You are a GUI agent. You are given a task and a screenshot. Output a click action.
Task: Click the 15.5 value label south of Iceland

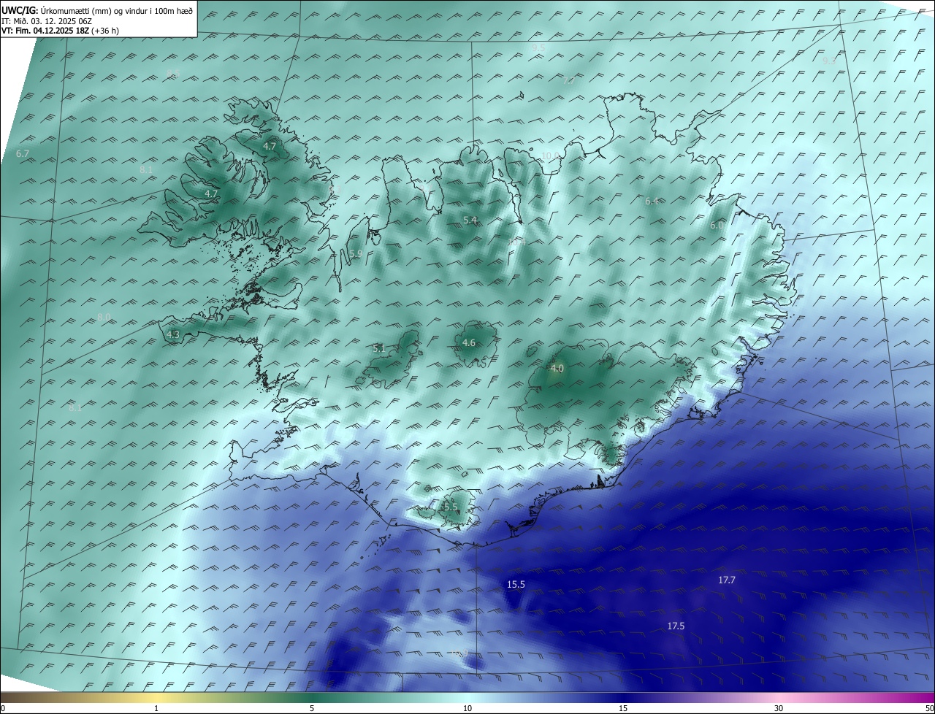516,584
